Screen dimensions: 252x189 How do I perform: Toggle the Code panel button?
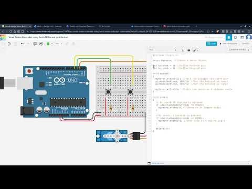tap(211, 44)
